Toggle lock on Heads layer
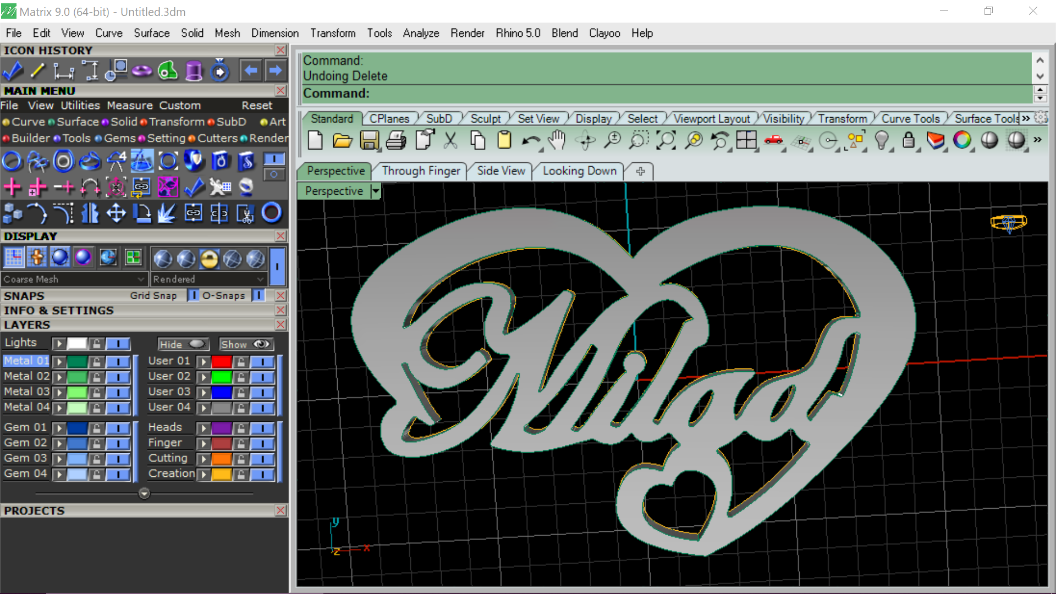 (x=241, y=428)
